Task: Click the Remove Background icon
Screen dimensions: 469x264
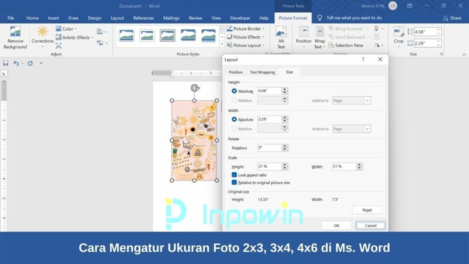Action: pos(15,32)
